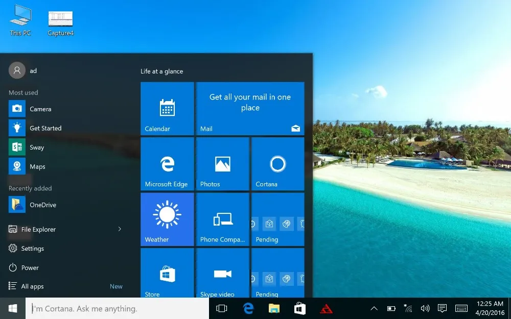Click the taskbar clock and date
The width and height of the screenshot is (511, 319).
[490, 308]
